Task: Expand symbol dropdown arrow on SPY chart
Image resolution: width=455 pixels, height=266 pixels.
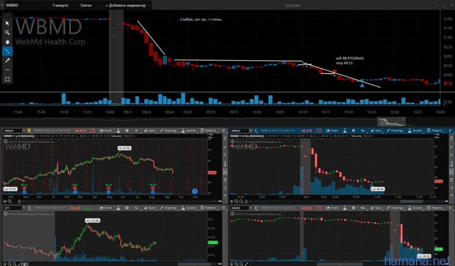Action: (24, 208)
